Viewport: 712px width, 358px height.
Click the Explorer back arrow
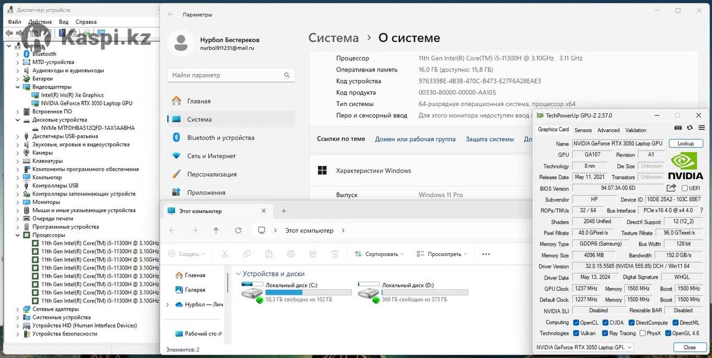[x=172, y=231]
